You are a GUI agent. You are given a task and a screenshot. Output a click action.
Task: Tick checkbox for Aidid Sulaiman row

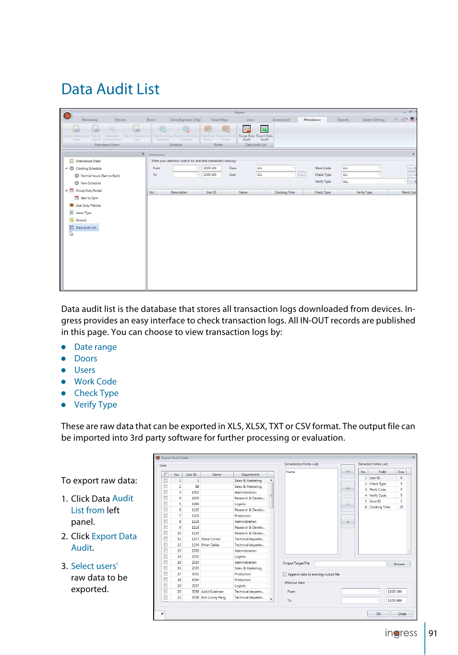point(166,592)
